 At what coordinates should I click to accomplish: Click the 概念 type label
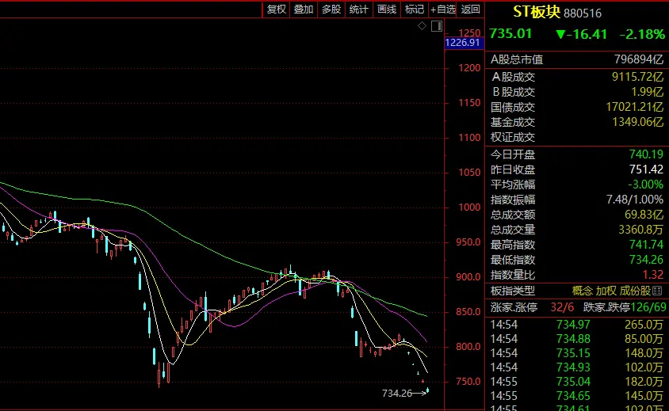click(x=583, y=291)
